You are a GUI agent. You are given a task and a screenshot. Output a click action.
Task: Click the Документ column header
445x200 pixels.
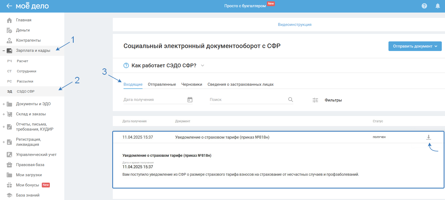(183, 121)
